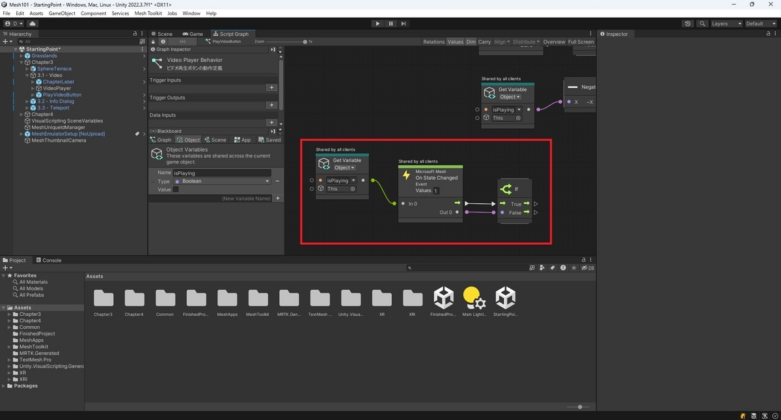Open the Window menu

point(191,13)
